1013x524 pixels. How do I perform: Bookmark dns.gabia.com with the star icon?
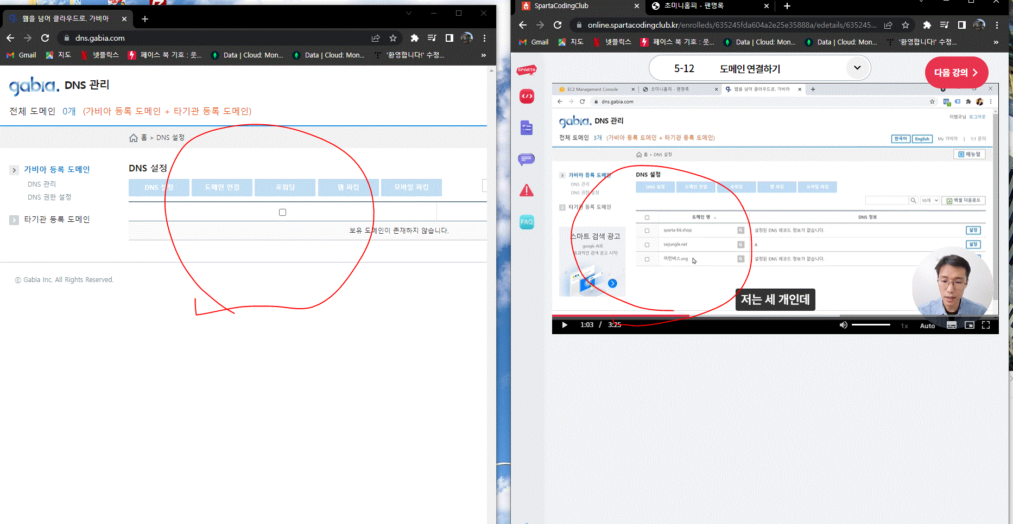393,38
